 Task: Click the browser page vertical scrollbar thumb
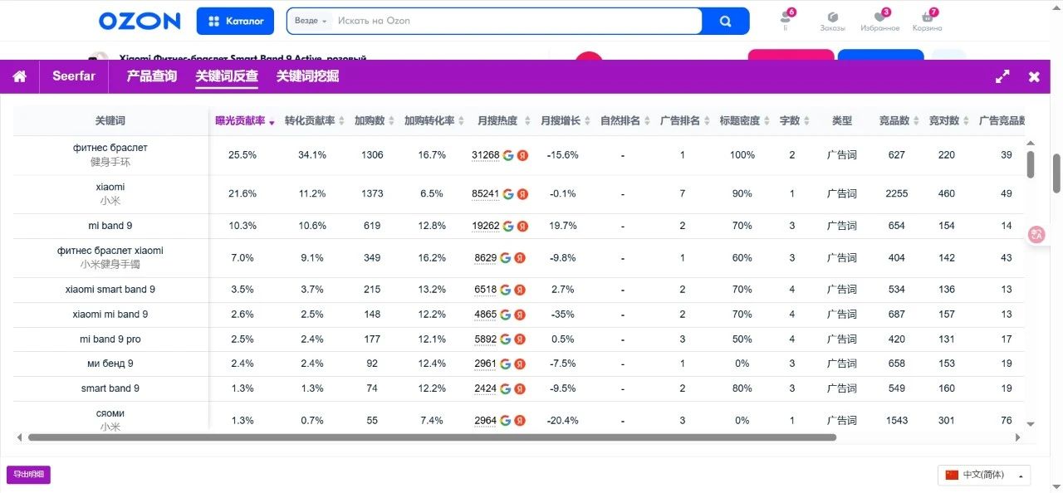[x=1056, y=173]
